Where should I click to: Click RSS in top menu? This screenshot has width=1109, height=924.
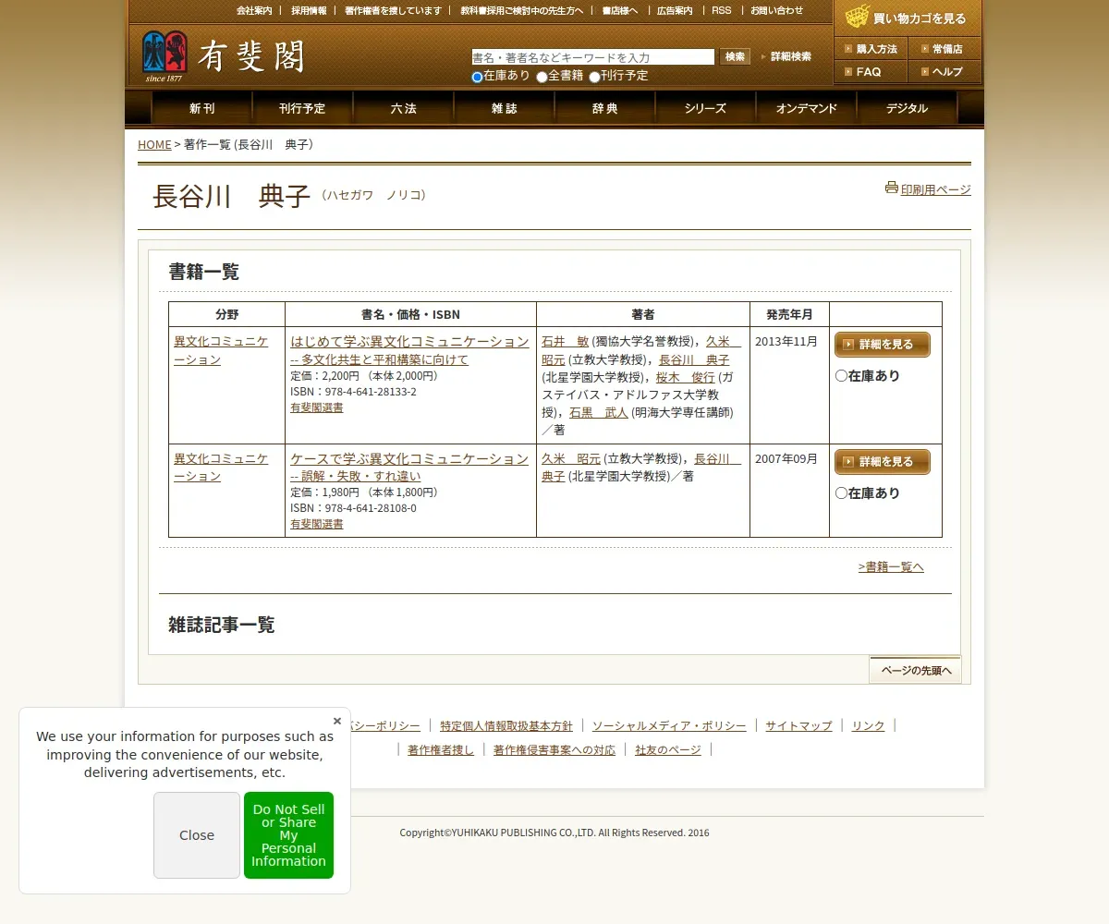pyautogui.click(x=721, y=11)
